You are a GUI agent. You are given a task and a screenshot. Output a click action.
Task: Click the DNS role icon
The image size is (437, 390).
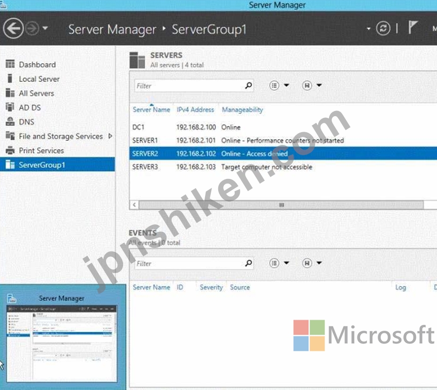(10, 121)
